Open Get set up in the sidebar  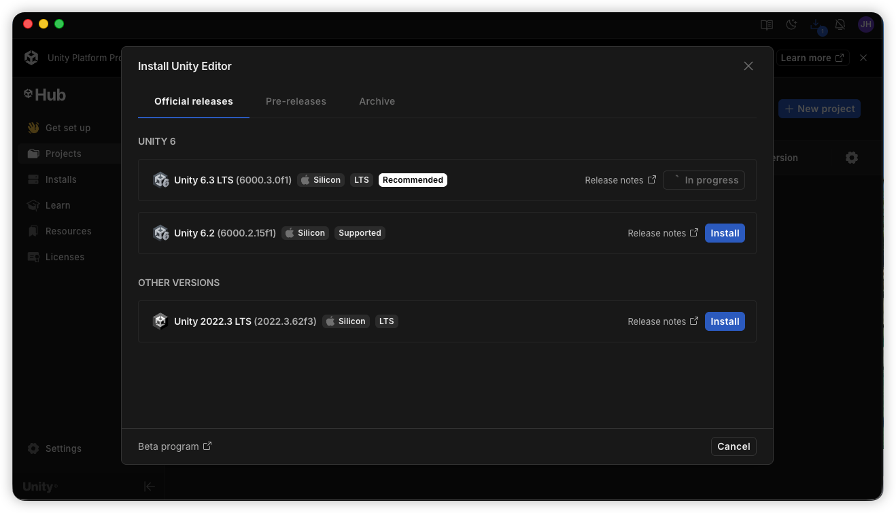coord(69,128)
